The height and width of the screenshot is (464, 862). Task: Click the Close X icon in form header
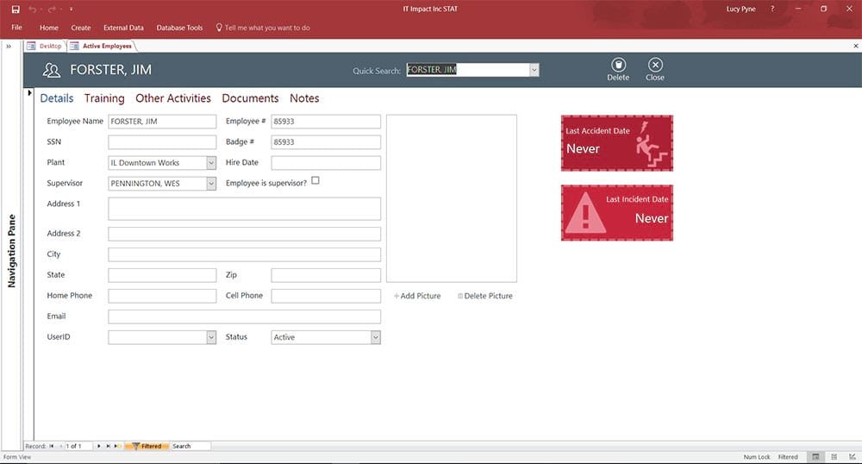click(x=655, y=65)
